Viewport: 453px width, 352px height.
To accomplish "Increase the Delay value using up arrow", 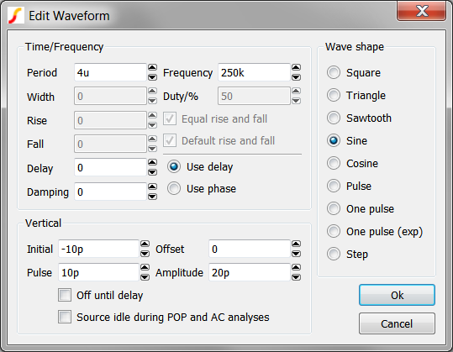I will [152, 162].
